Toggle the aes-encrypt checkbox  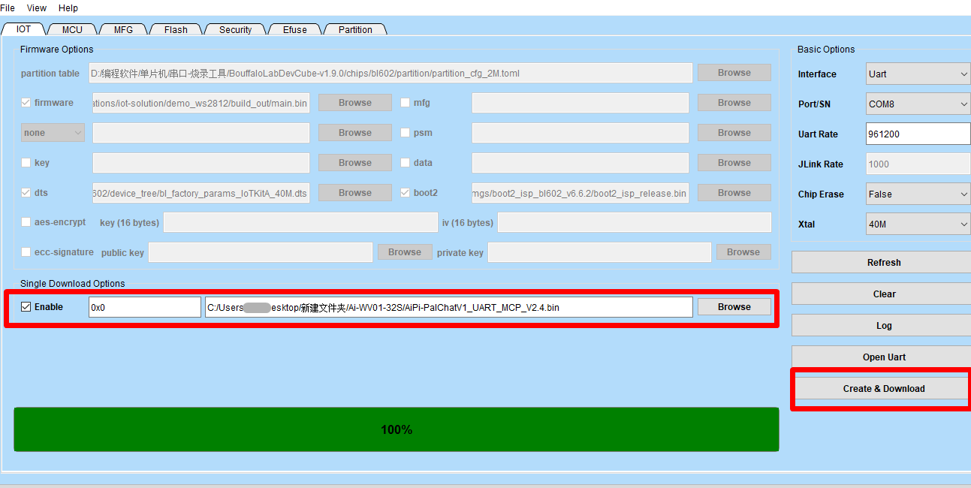26,222
